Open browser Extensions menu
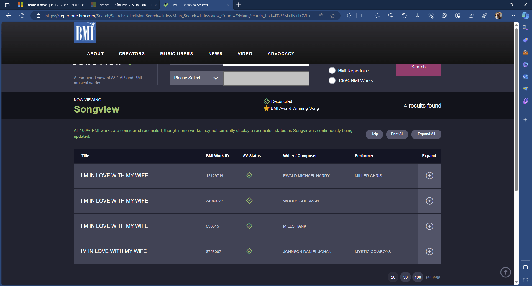This screenshot has width=532, height=286. 349,16
